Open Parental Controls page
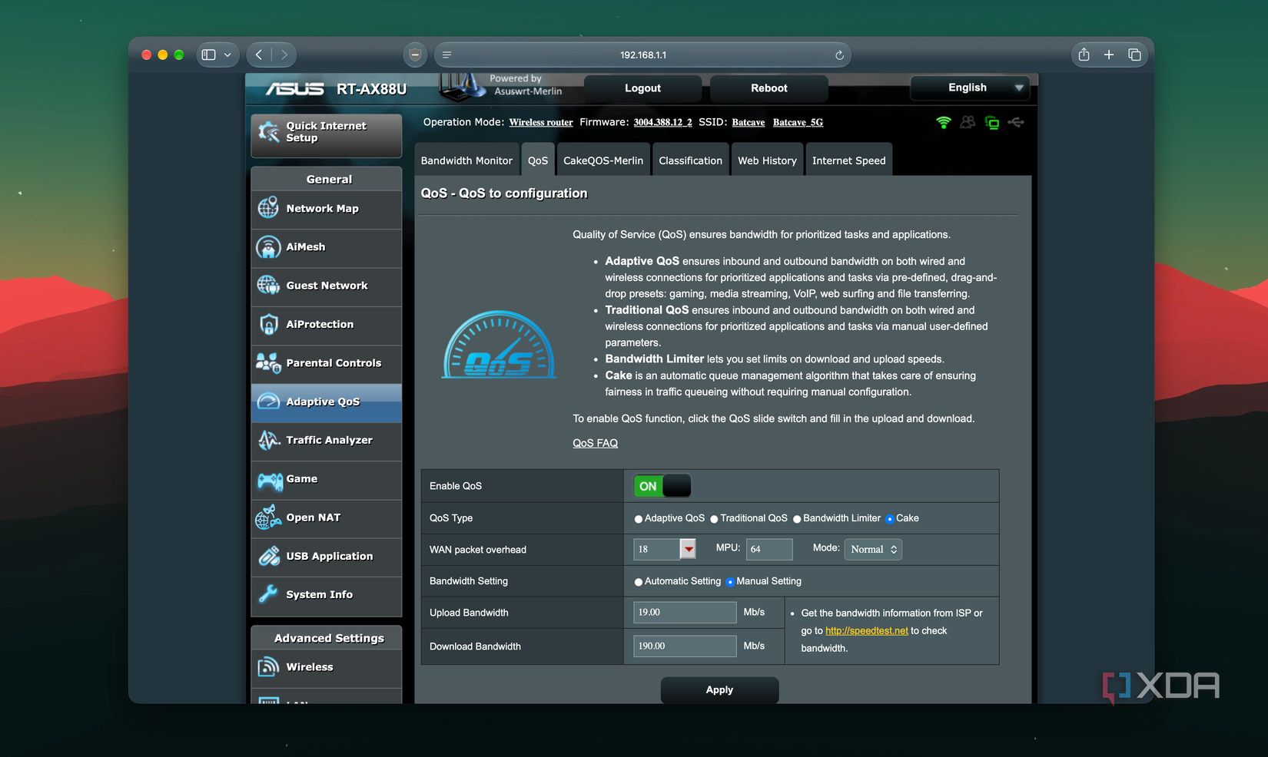Image resolution: width=1268 pixels, height=757 pixels. (326, 363)
